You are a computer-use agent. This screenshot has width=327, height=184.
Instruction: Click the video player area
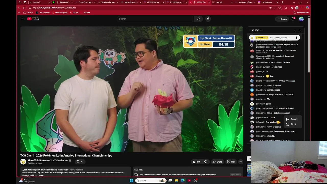(x=132, y=89)
